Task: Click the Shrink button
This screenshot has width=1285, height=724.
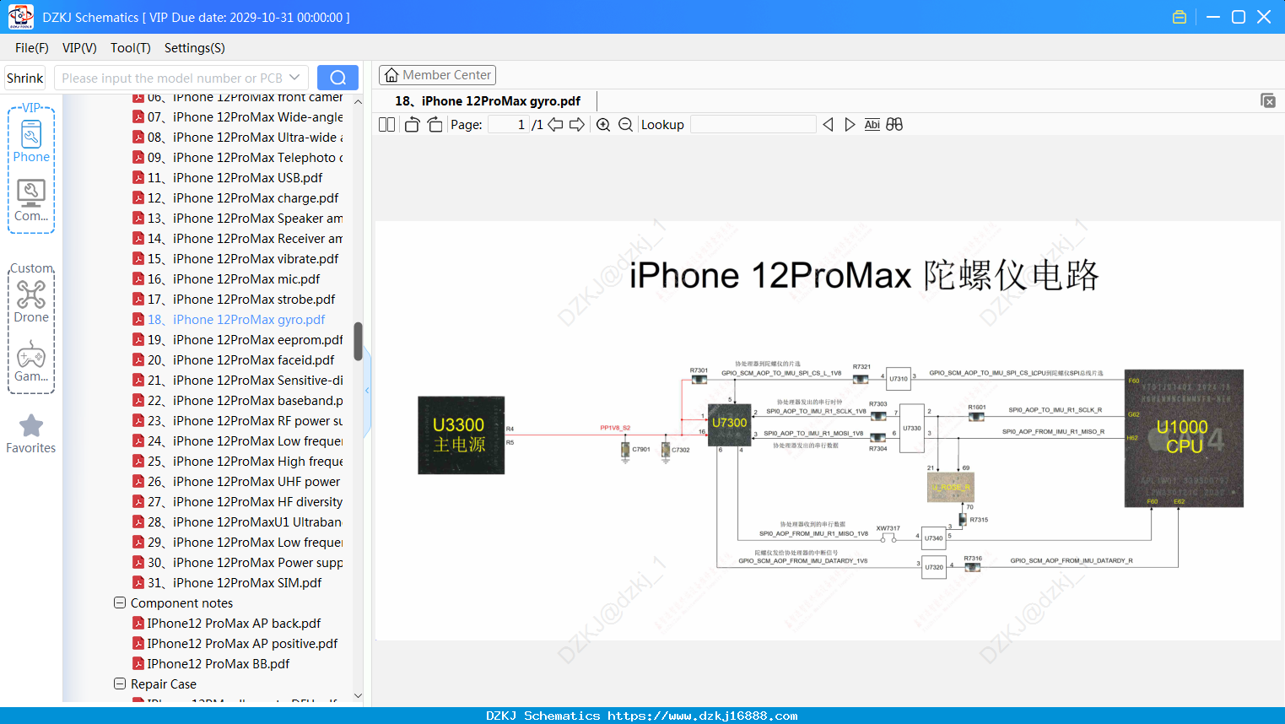Action: pos(25,78)
